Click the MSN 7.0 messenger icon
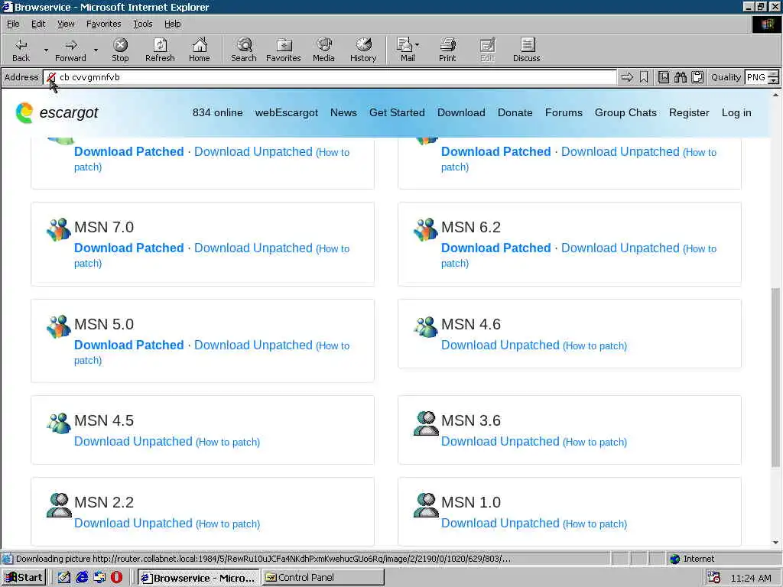 point(58,229)
